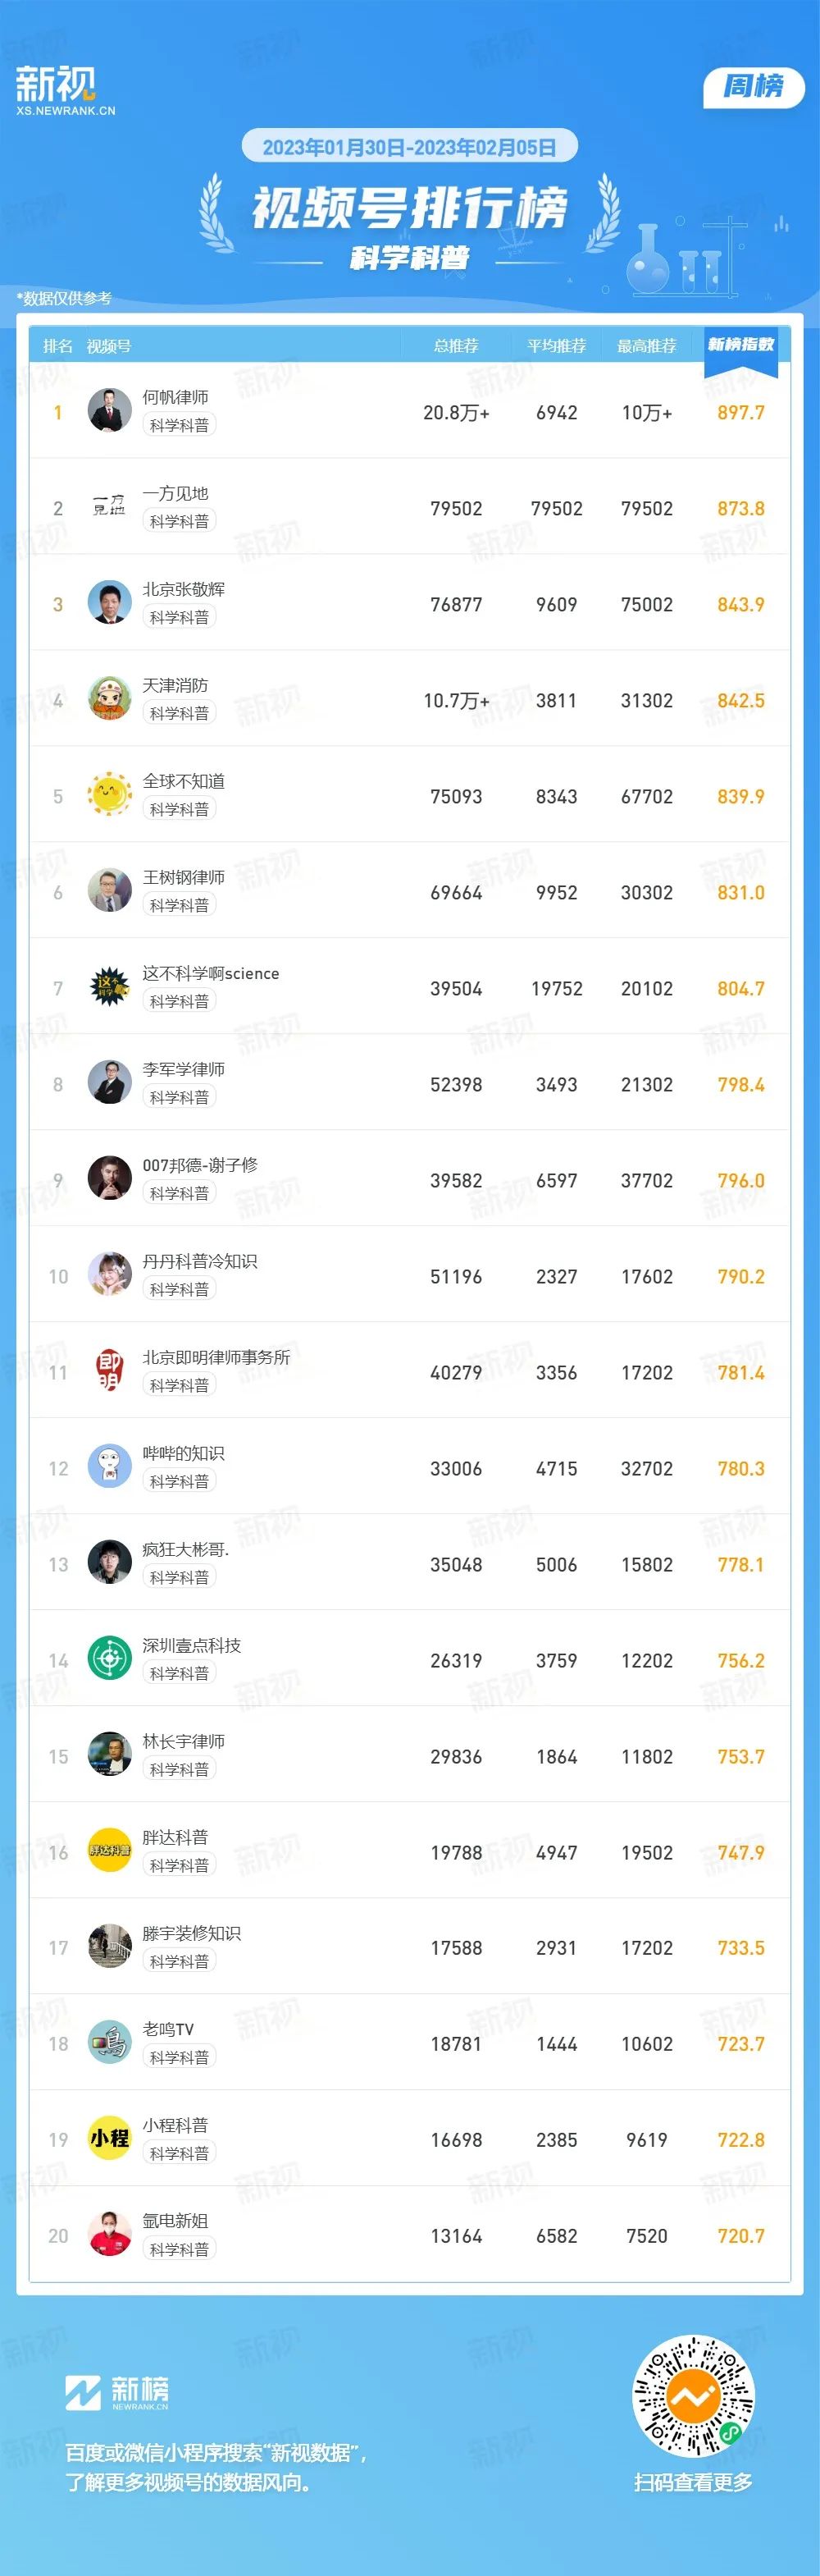Open 深圳壹点科技 green target icon
Screen dimensions: 820x2576
(x=110, y=1659)
